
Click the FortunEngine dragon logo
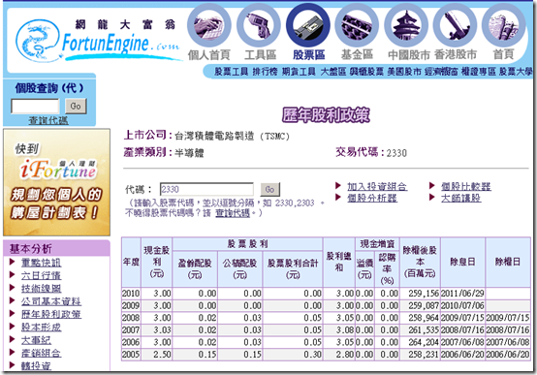(x=97, y=41)
